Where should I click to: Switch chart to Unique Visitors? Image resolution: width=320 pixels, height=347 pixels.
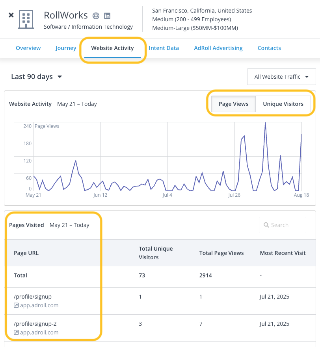click(x=283, y=104)
